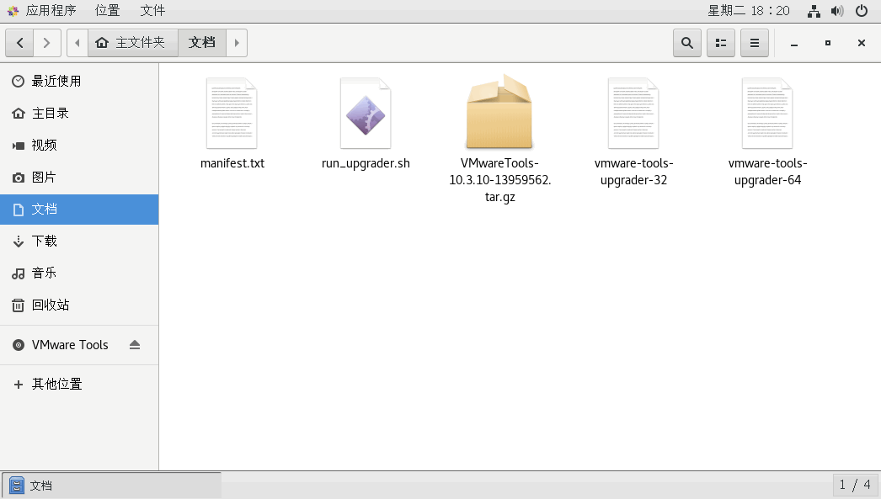Click the vmware-tools-upgrader-32 name label
Image resolution: width=881 pixels, height=499 pixels.
[x=633, y=172]
